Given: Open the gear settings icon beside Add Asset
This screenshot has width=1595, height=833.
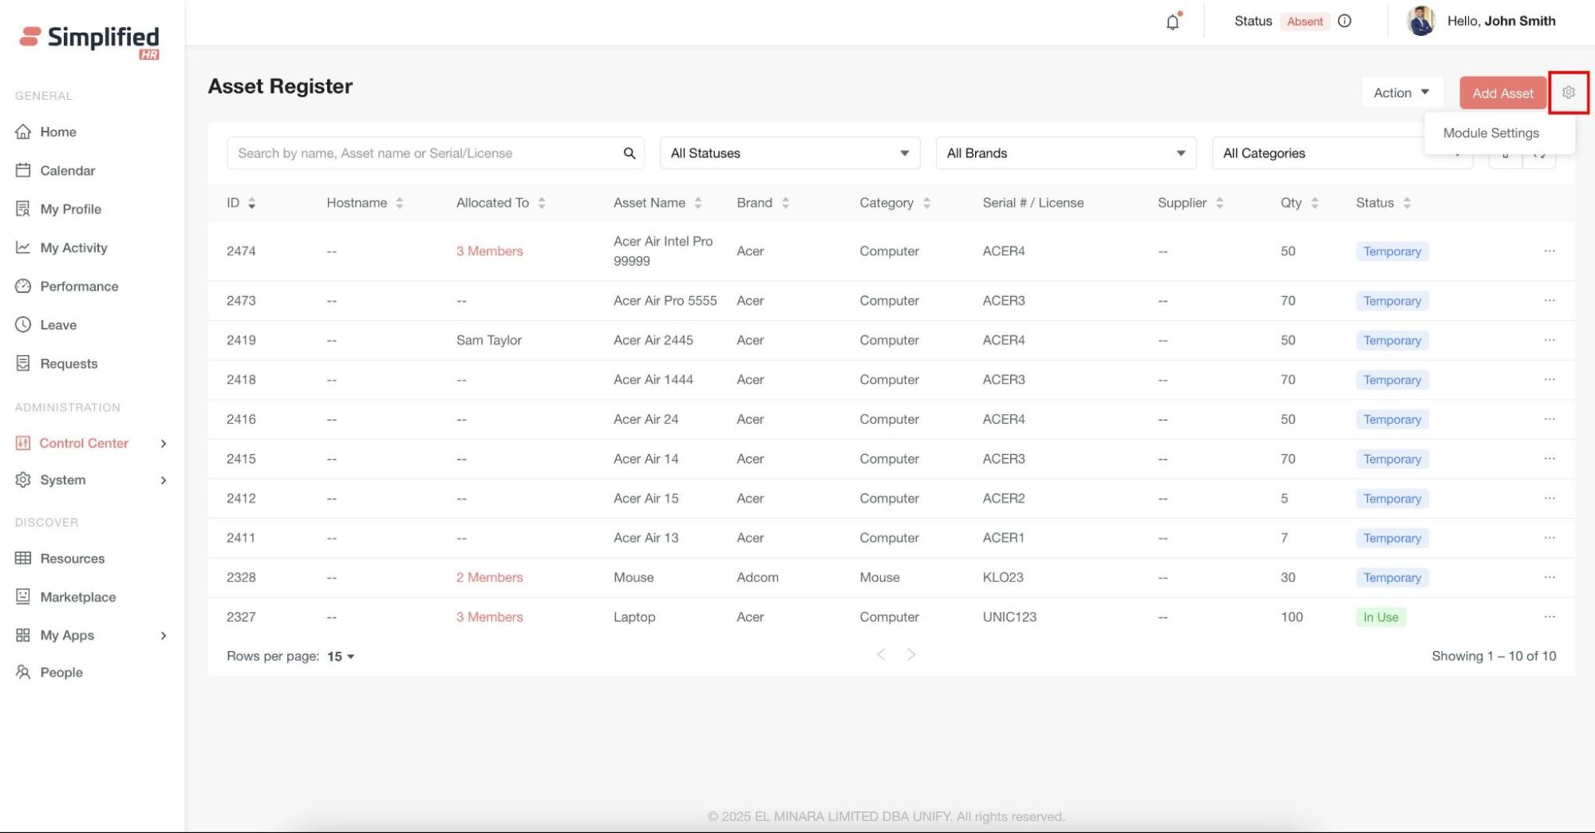Looking at the screenshot, I should tap(1568, 93).
